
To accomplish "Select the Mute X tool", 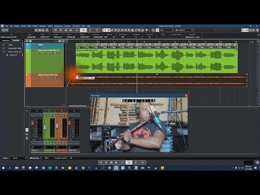I will pyautogui.click(x=126, y=30).
